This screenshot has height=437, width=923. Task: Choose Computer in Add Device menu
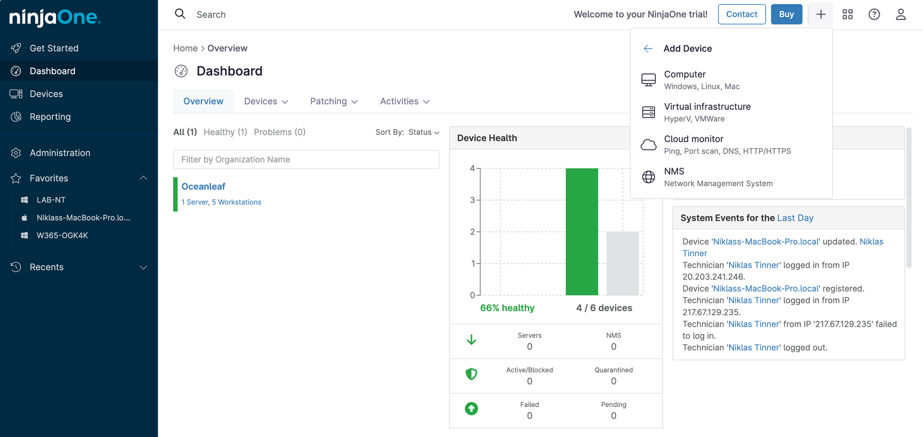[x=731, y=80]
